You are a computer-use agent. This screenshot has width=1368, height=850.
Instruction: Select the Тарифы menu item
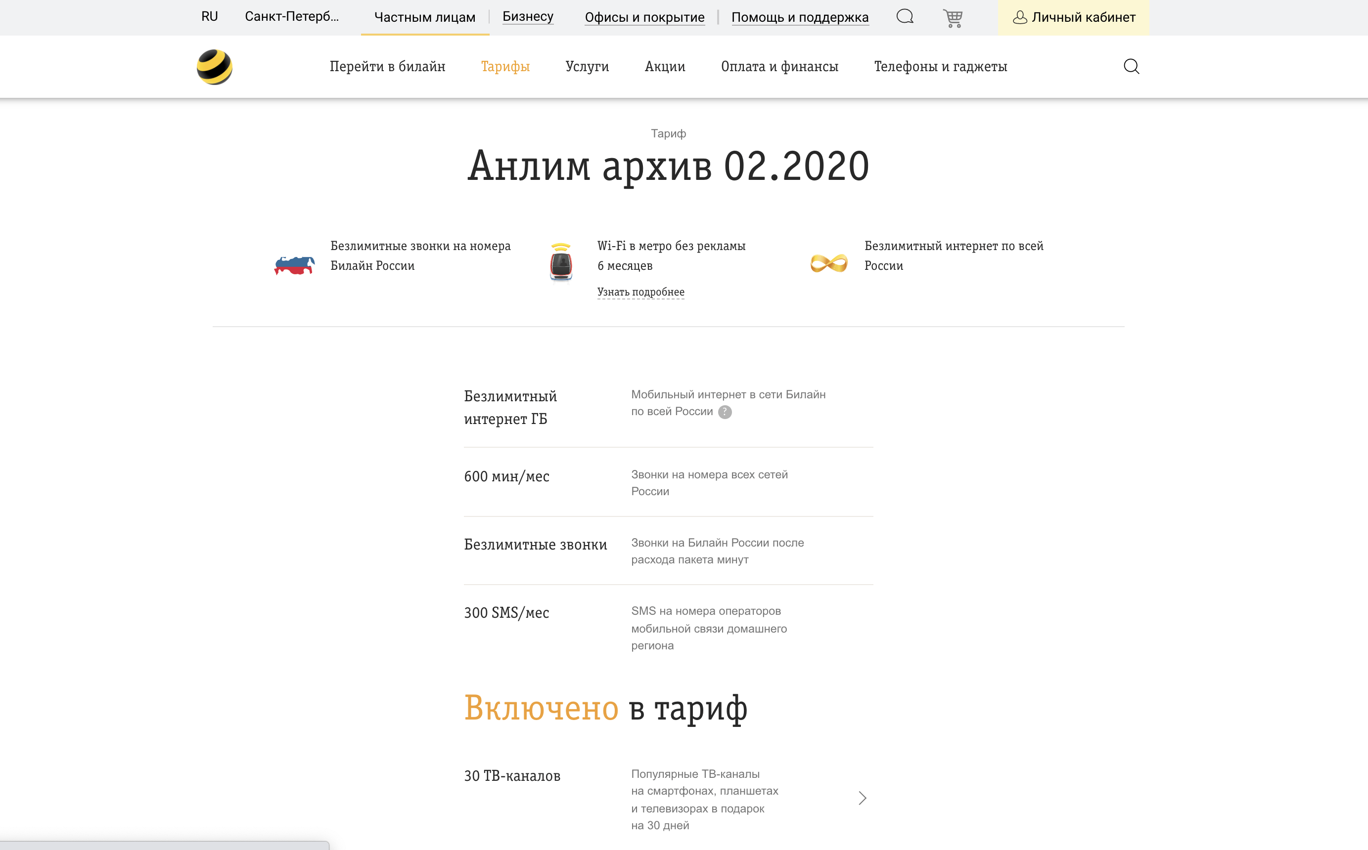(x=505, y=66)
